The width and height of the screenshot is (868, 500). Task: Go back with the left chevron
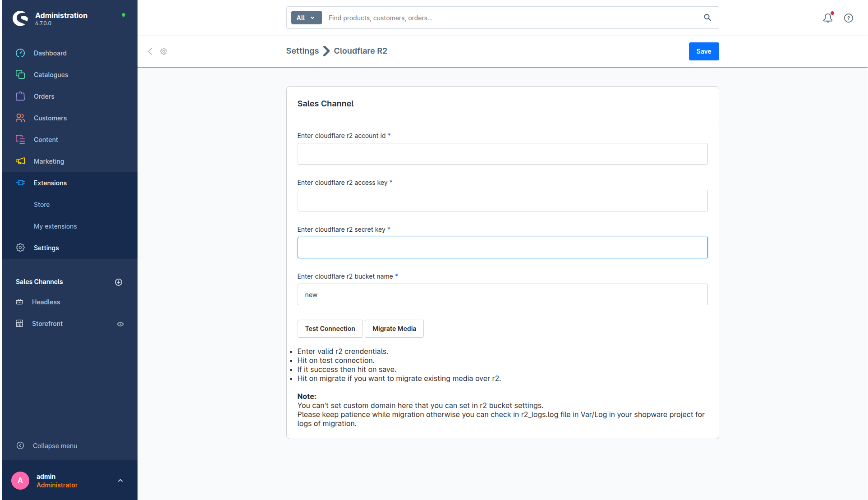(x=151, y=51)
